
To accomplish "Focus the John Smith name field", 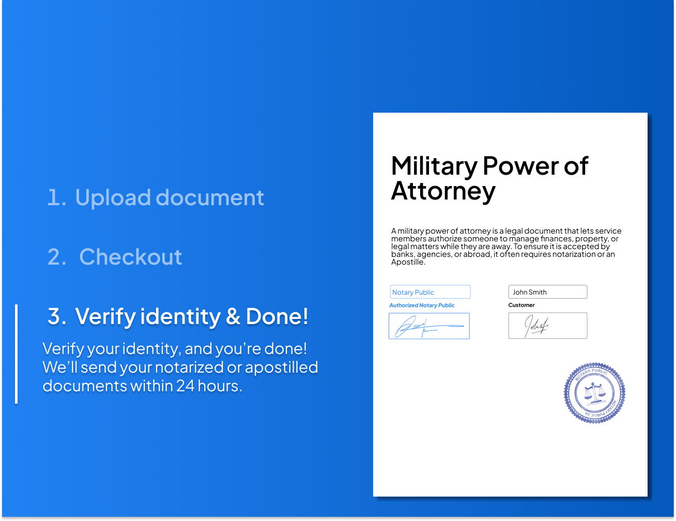I will (x=547, y=292).
